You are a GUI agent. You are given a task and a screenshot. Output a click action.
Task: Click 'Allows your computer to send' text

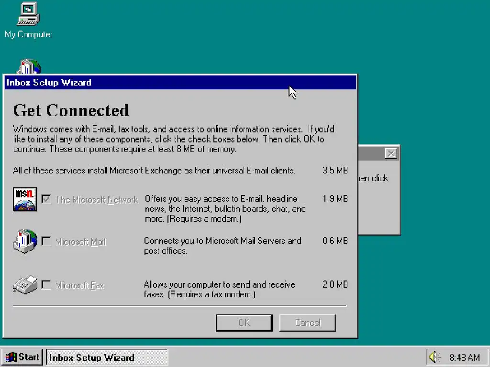219,289
